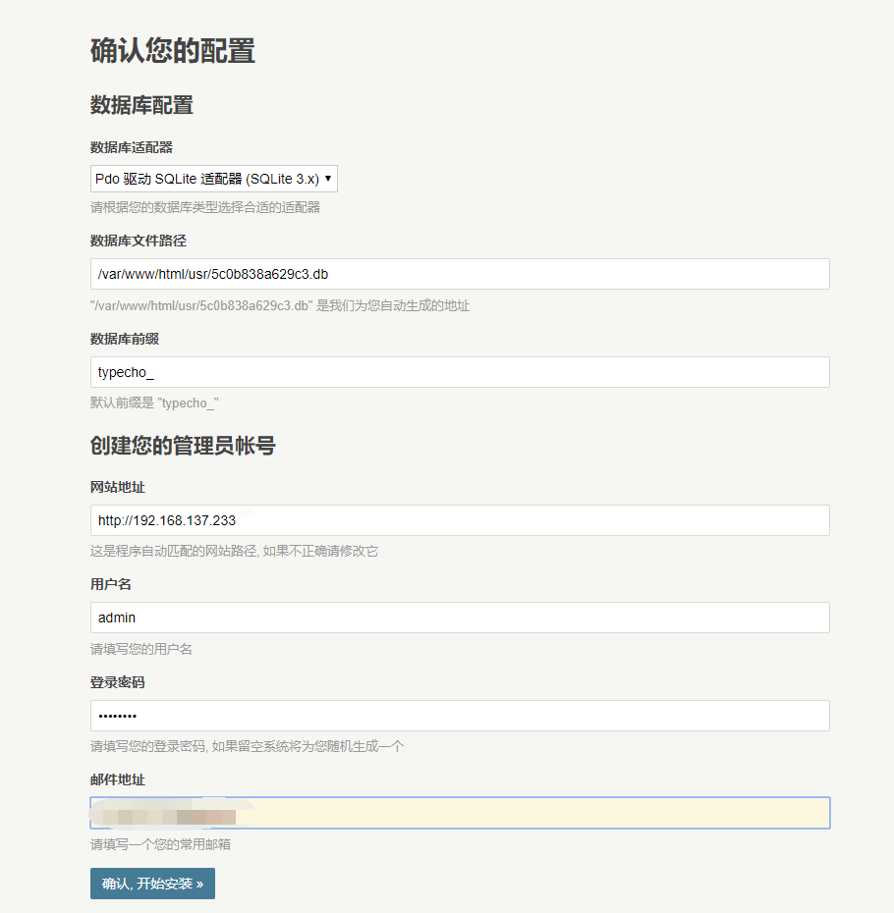Click the 创建您的管理员帐号 section heading
This screenshot has height=913, width=894.
pos(183,446)
